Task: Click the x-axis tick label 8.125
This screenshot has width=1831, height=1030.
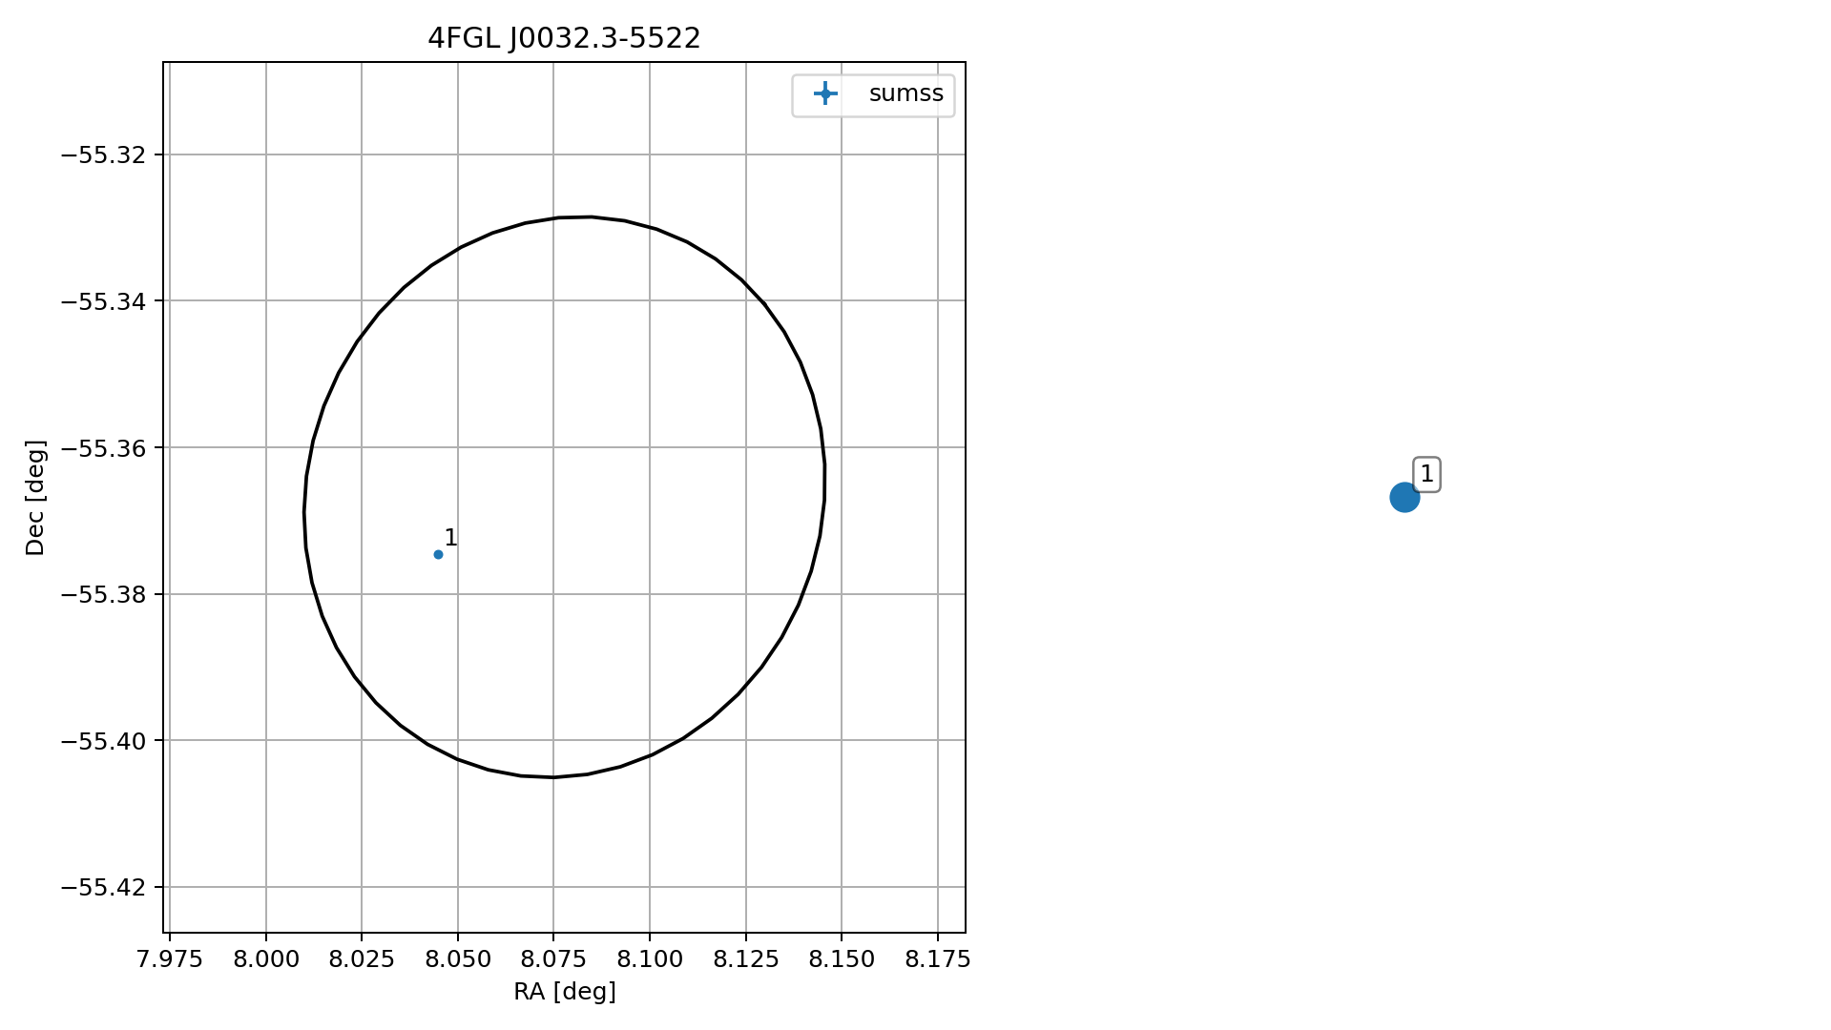Action: (746, 959)
